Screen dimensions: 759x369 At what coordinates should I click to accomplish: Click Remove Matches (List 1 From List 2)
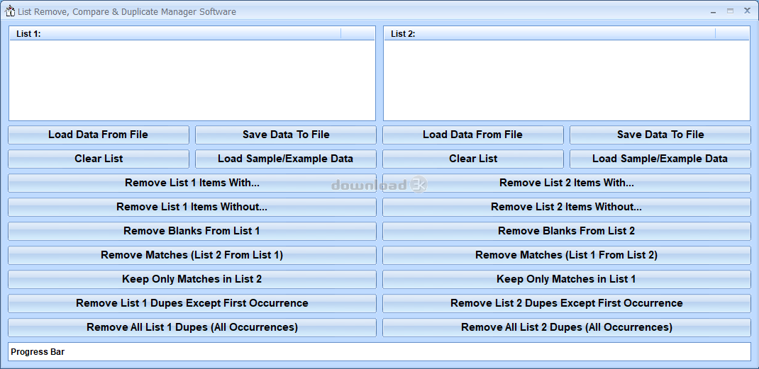click(x=567, y=255)
